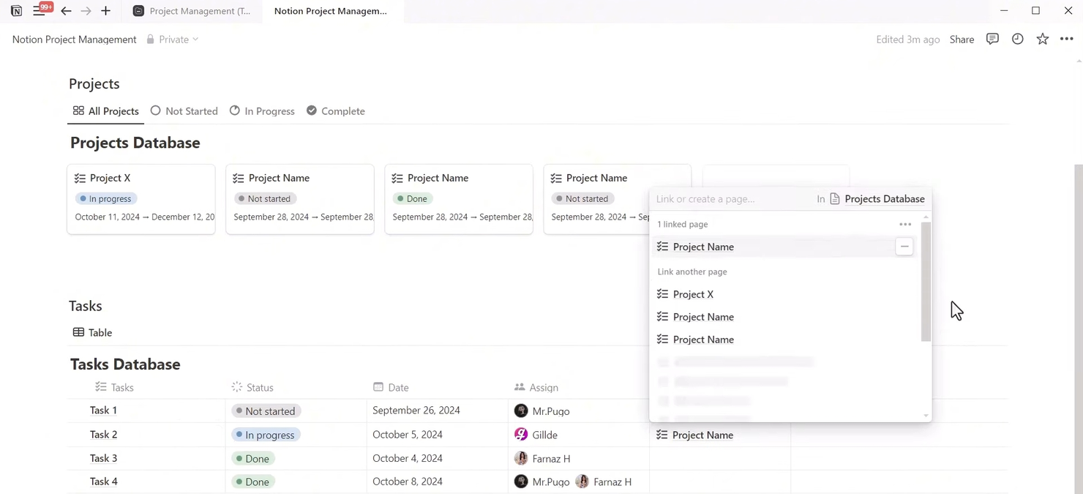Open page history via the clock icon
1083x494 pixels.
(x=1017, y=39)
